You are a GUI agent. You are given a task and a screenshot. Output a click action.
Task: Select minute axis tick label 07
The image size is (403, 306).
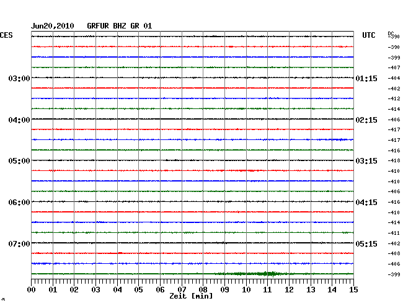tap(182, 290)
